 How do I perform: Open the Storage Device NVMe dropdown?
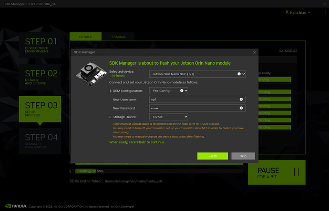tap(168, 117)
